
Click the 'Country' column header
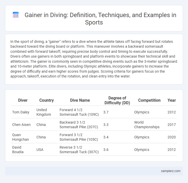[46, 100]
